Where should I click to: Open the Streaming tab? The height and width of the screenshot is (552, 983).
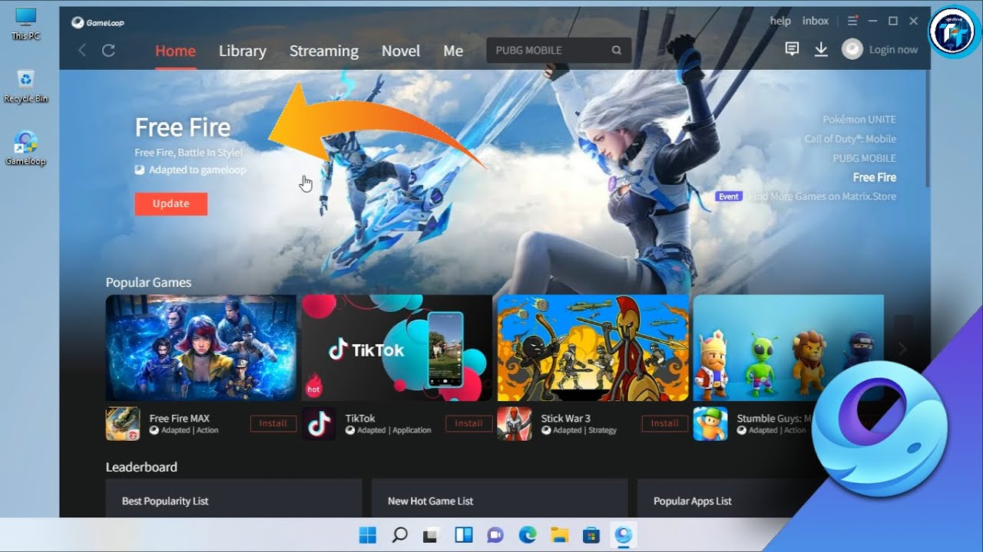(x=323, y=51)
